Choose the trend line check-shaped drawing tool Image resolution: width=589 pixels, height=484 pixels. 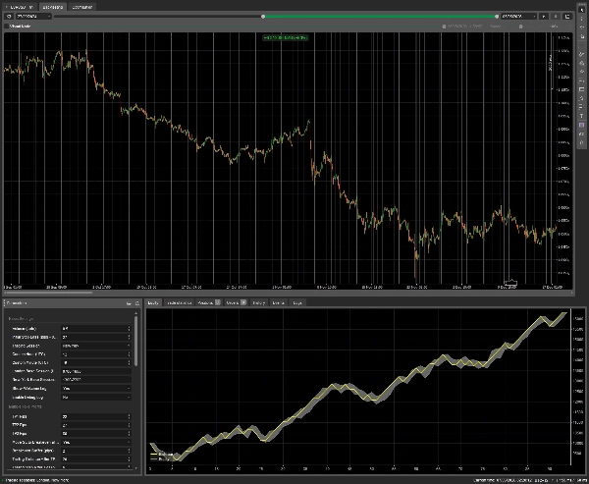click(582, 55)
